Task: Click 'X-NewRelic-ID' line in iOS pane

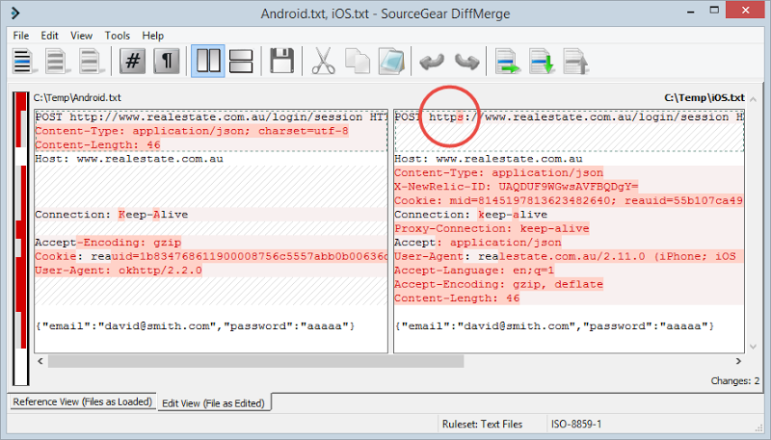Action: 517,187
